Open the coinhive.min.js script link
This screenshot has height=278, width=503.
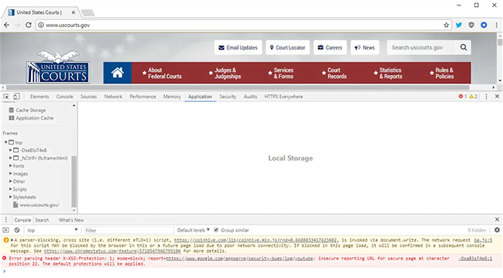pos(255,240)
